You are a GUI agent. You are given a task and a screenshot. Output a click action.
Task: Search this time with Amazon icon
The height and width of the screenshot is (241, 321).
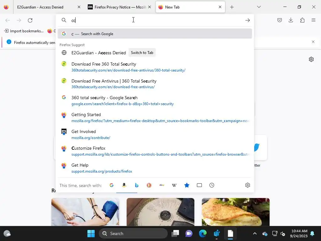click(x=124, y=185)
